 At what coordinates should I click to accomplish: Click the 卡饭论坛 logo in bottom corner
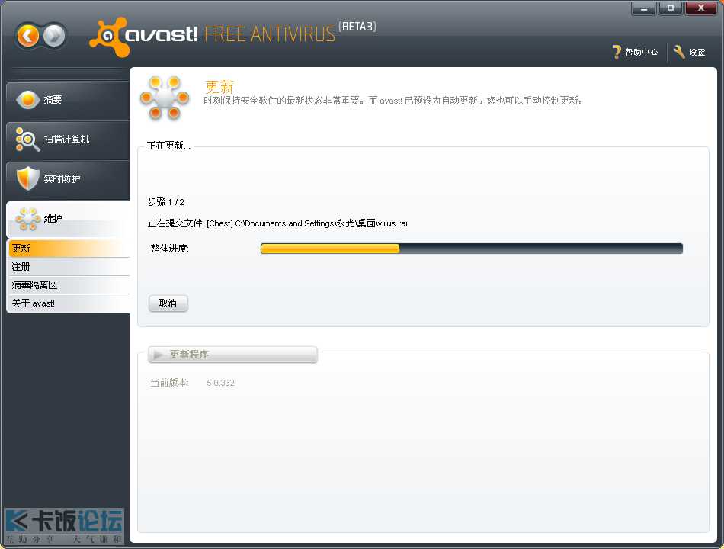click(64, 526)
